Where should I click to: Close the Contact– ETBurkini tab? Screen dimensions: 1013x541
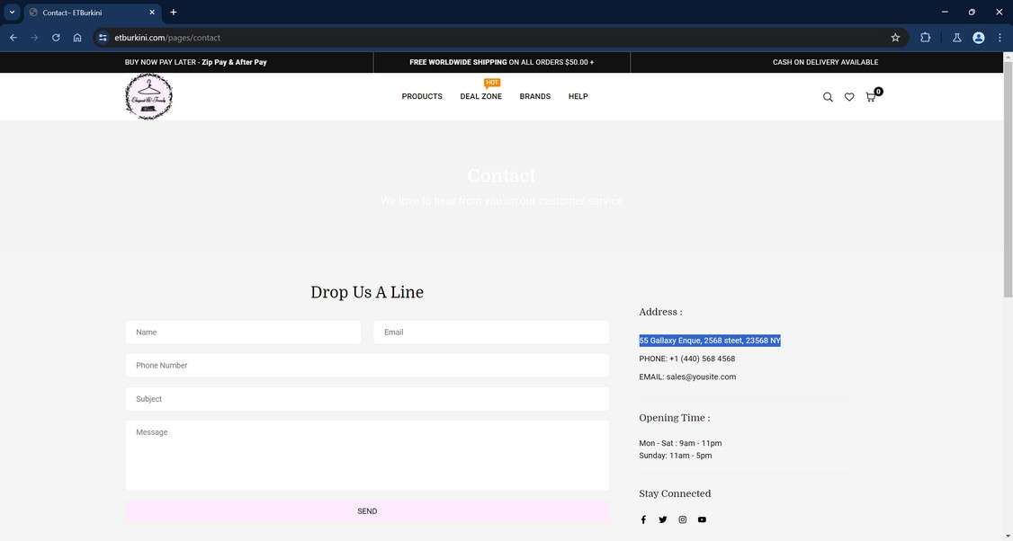click(x=152, y=13)
